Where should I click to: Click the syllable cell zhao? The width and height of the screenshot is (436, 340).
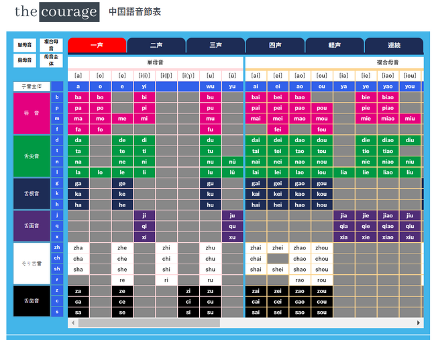click(x=299, y=247)
